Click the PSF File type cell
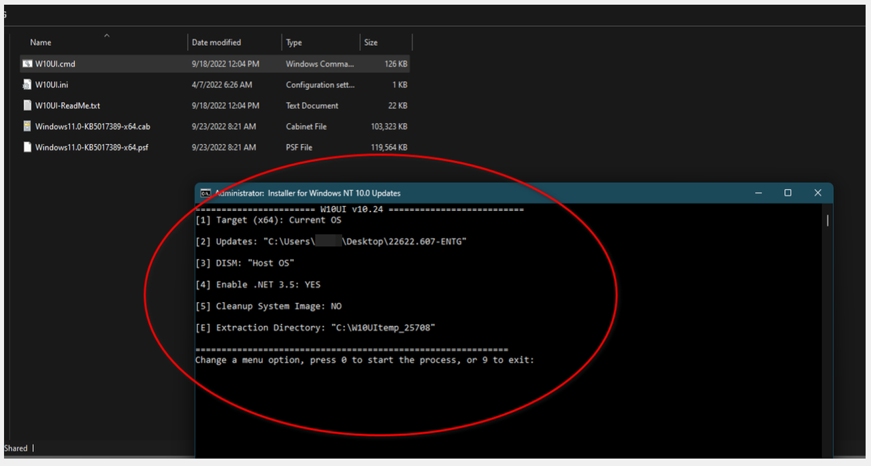 (299, 147)
